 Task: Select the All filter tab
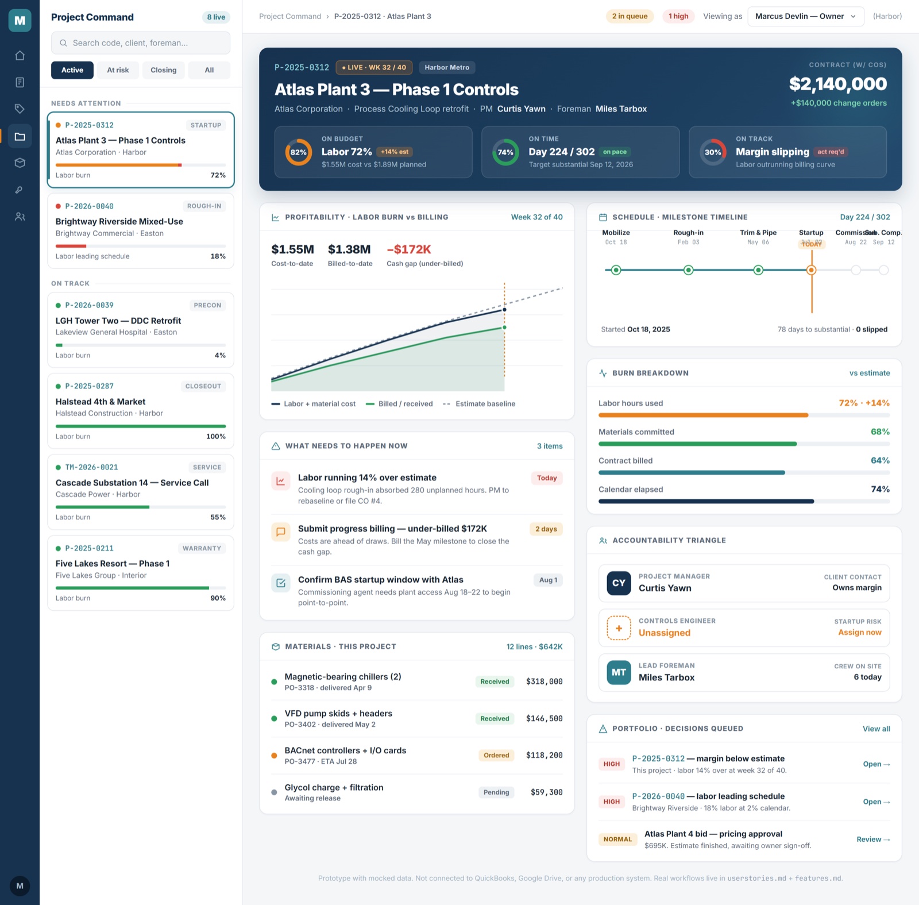pyautogui.click(x=209, y=70)
